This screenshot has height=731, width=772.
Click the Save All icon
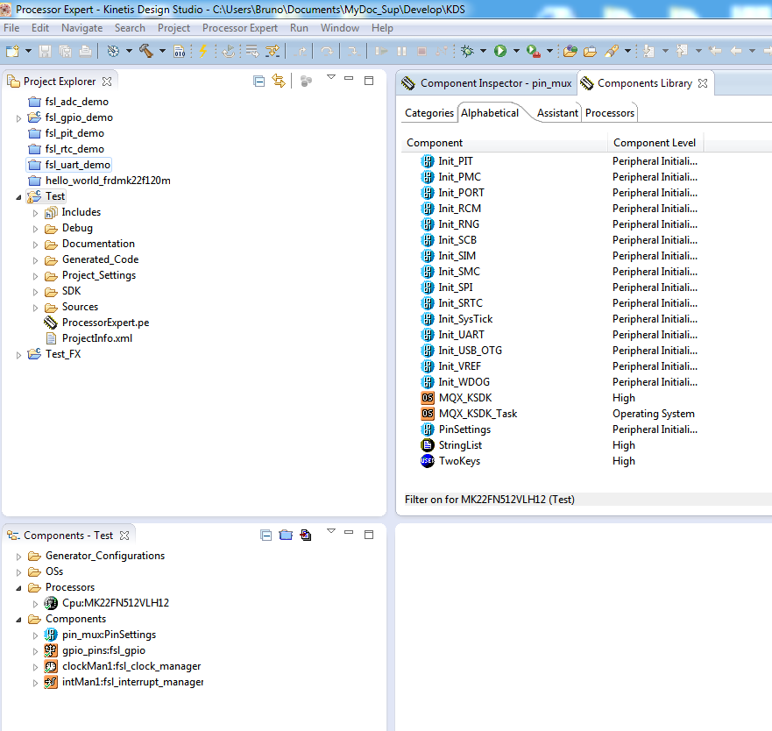(x=65, y=51)
